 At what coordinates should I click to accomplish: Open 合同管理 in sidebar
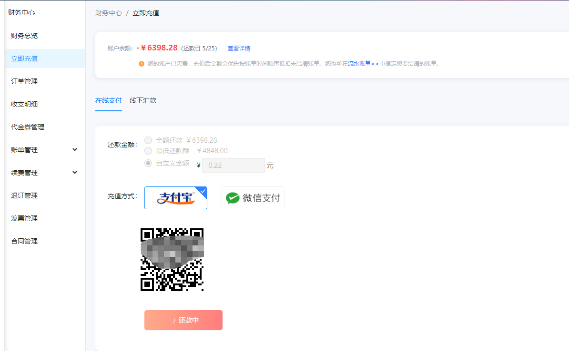24,241
